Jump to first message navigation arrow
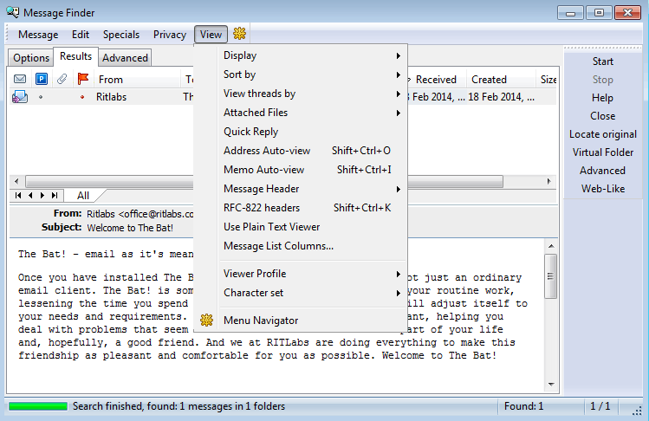649x421 pixels. [x=18, y=196]
